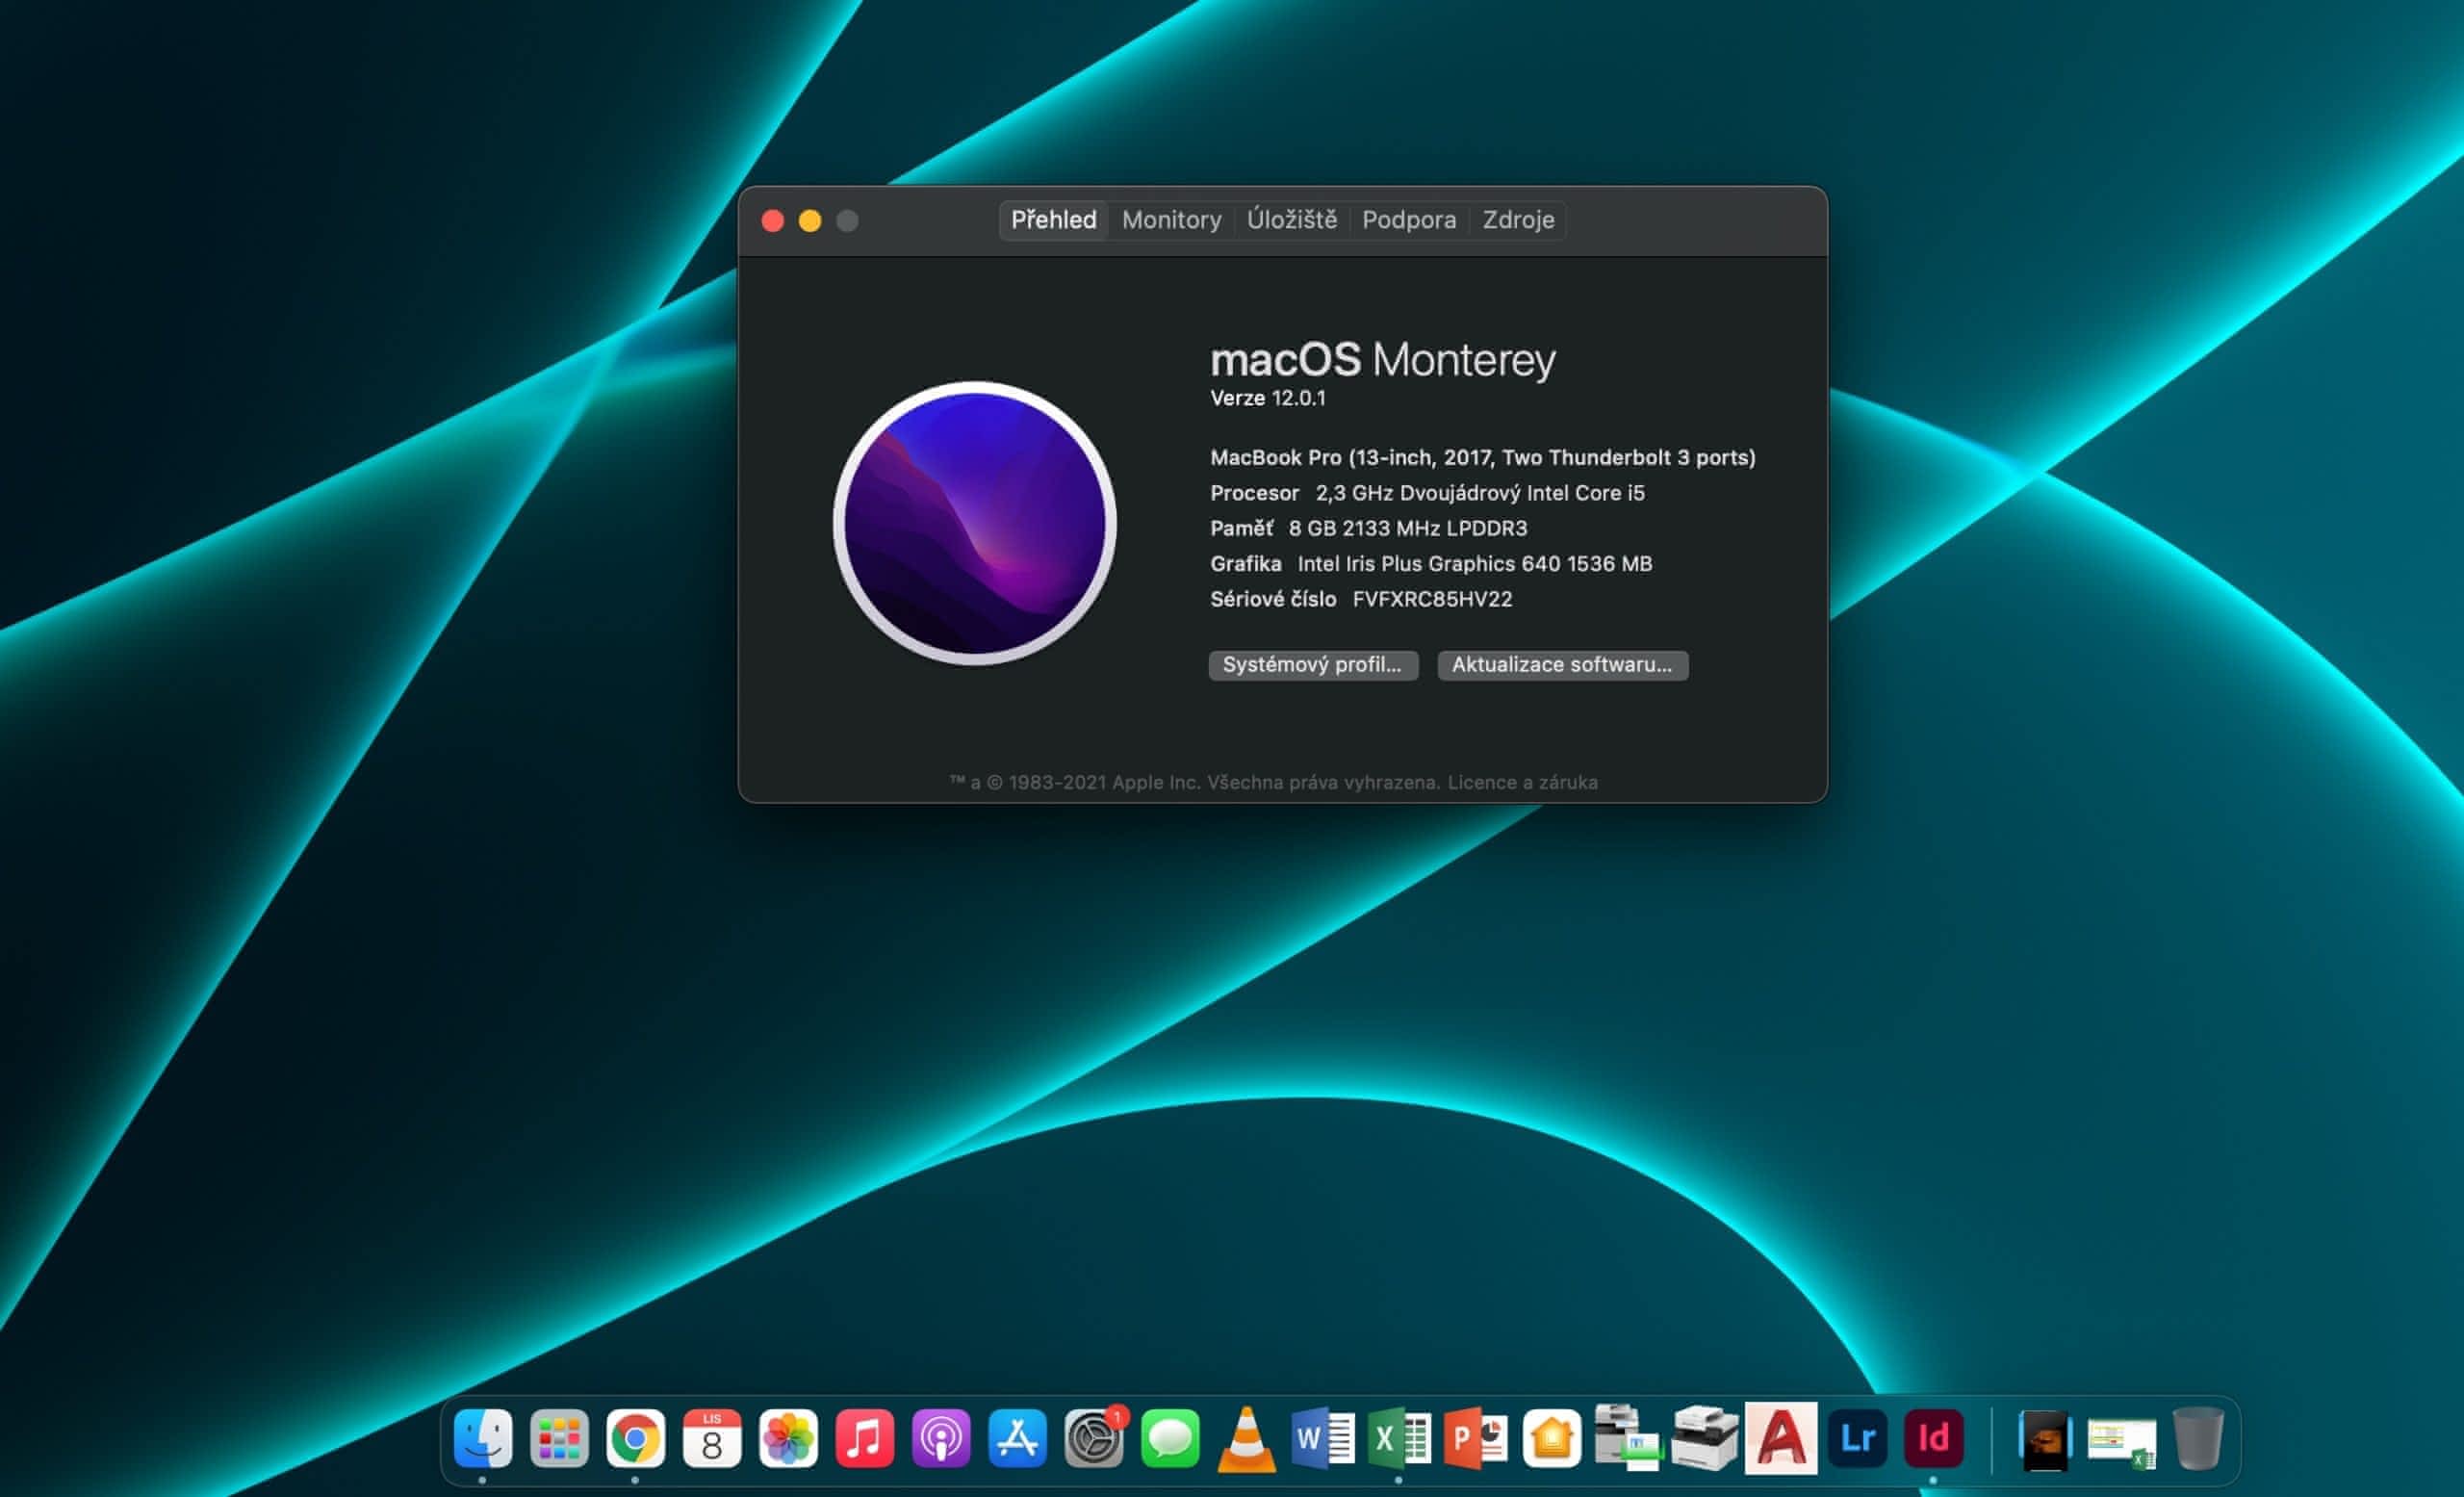Image resolution: width=2464 pixels, height=1497 pixels.
Task: Select the Podpora tab
Action: (x=1408, y=220)
